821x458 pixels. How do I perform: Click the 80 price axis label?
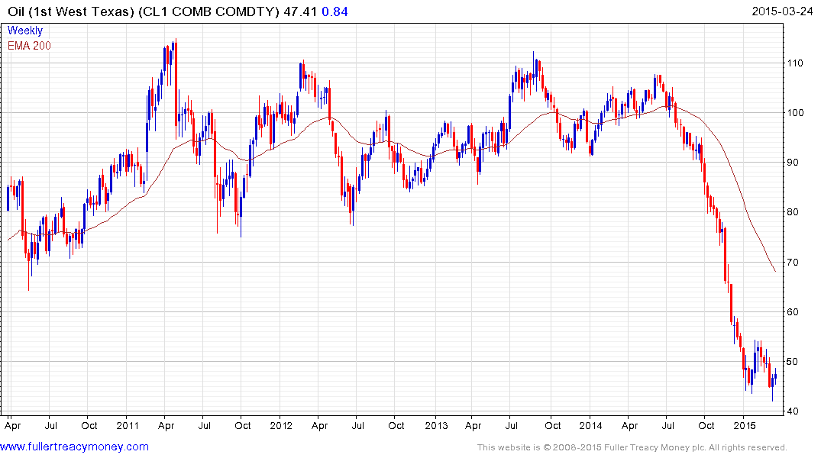792,212
